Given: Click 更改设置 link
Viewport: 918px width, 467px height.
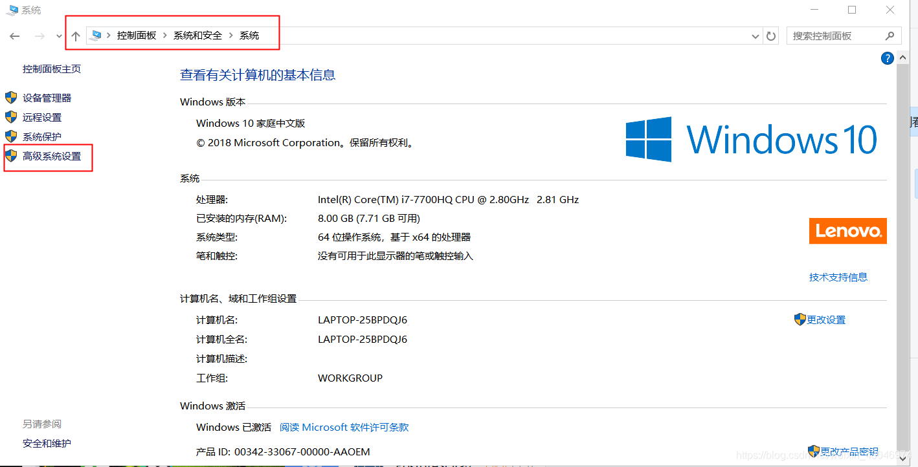Looking at the screenshot, I should point(826,320).
